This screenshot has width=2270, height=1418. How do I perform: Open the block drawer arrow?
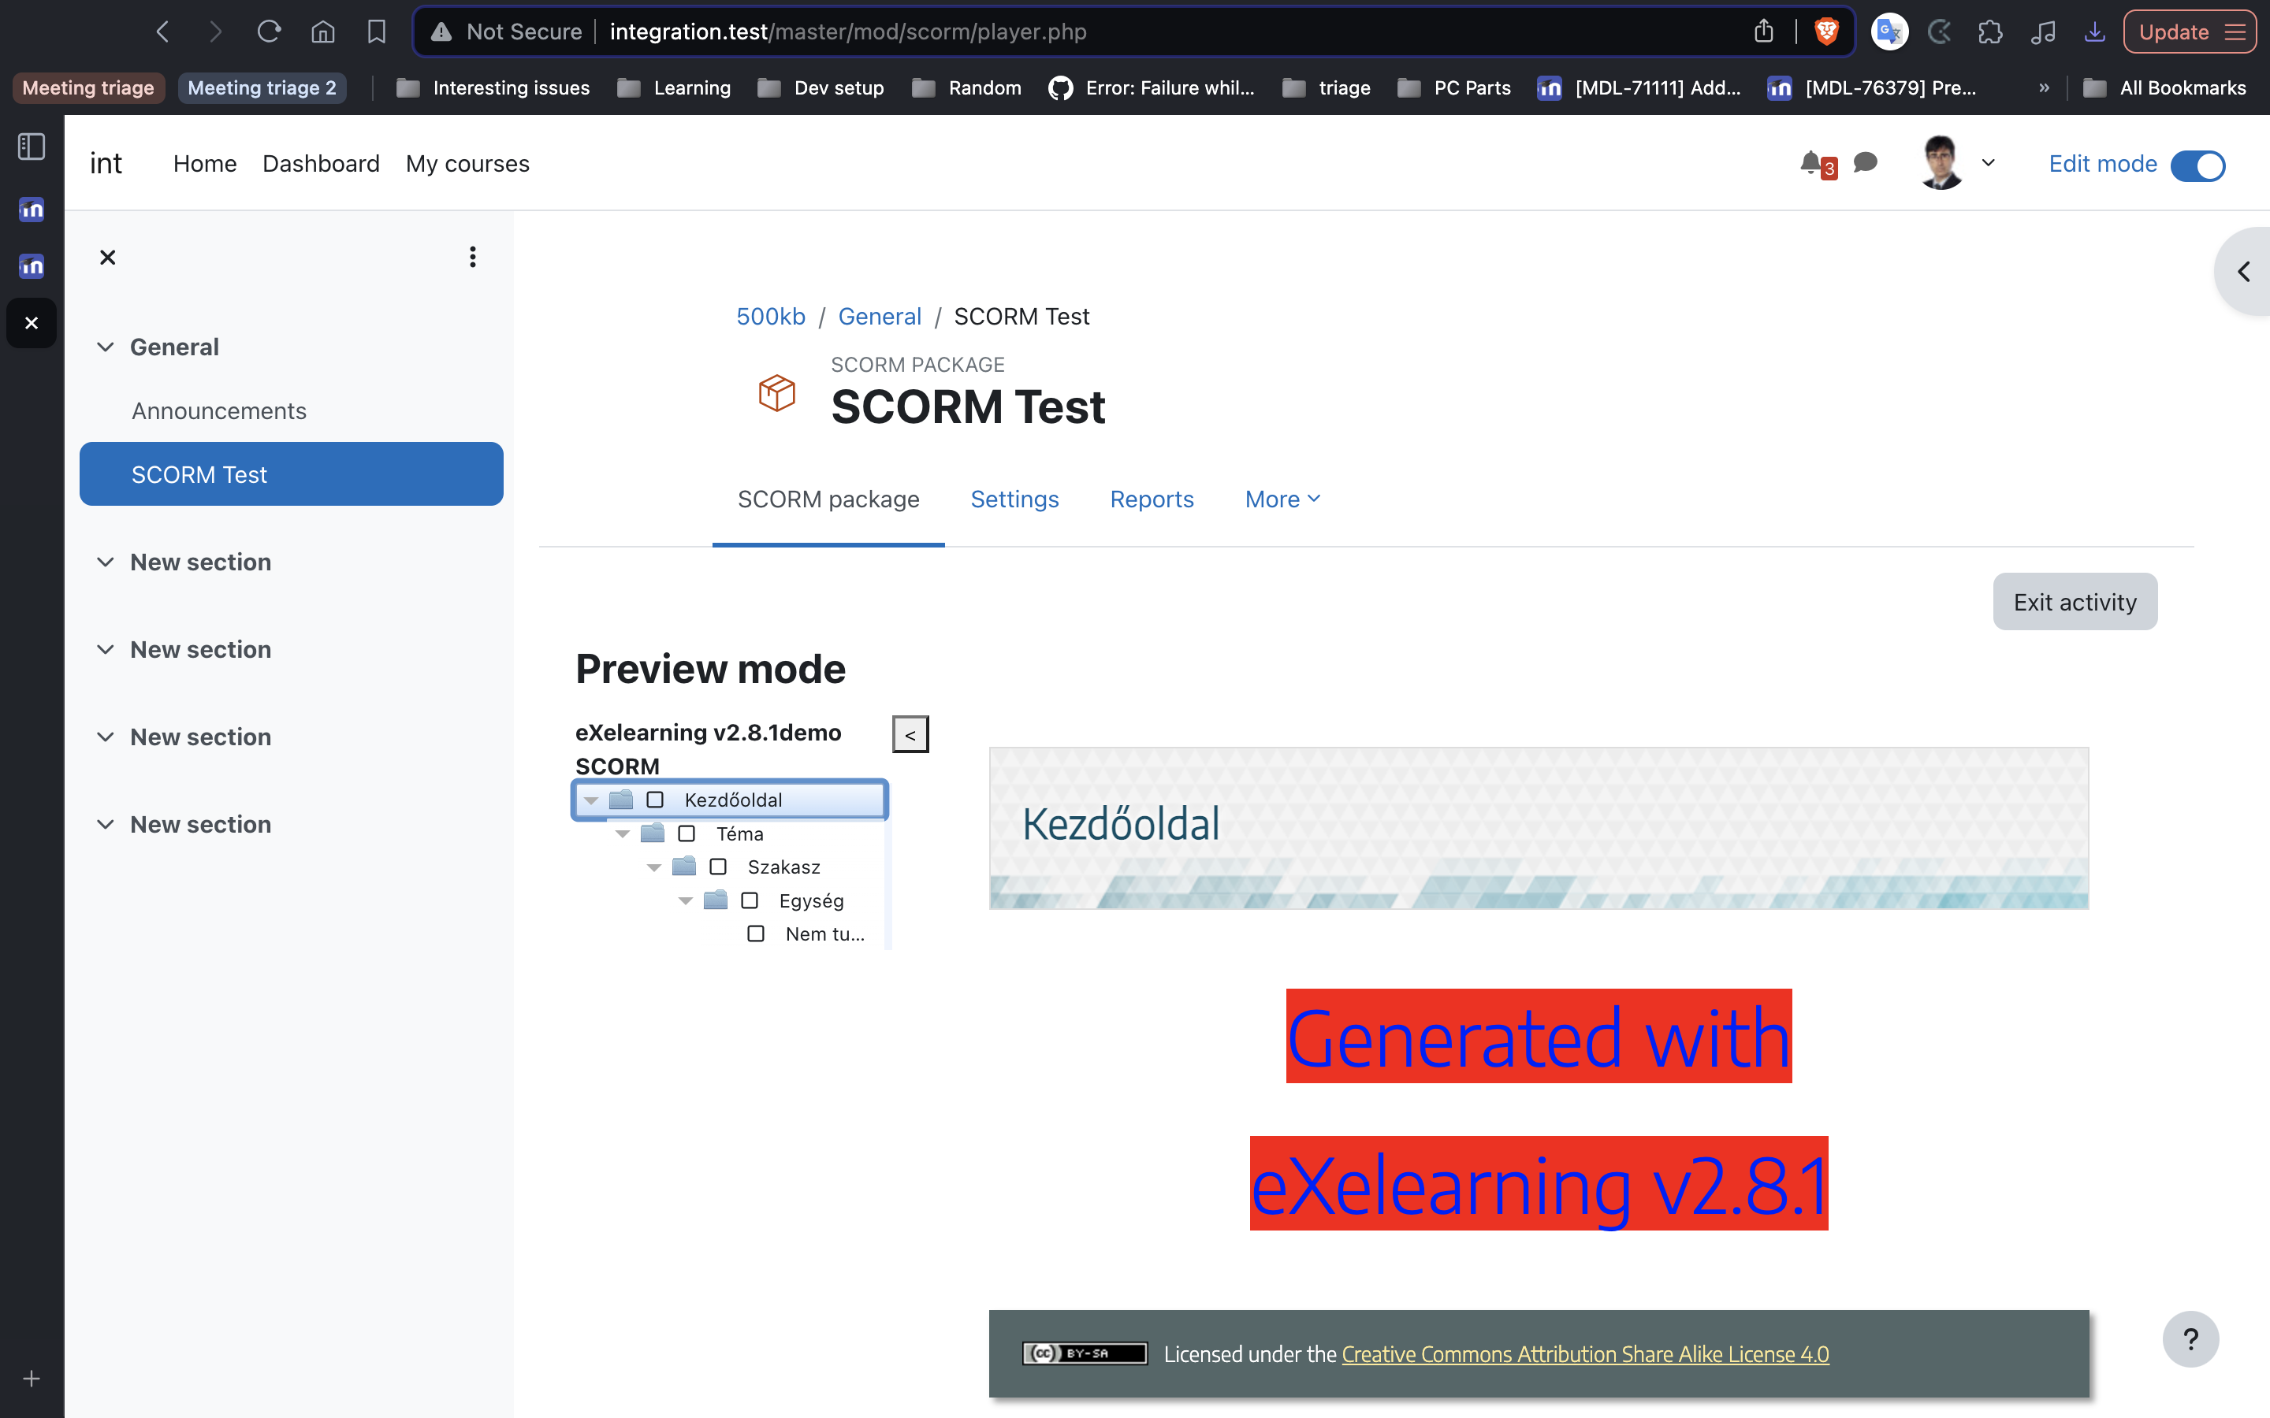point(2244,272)
